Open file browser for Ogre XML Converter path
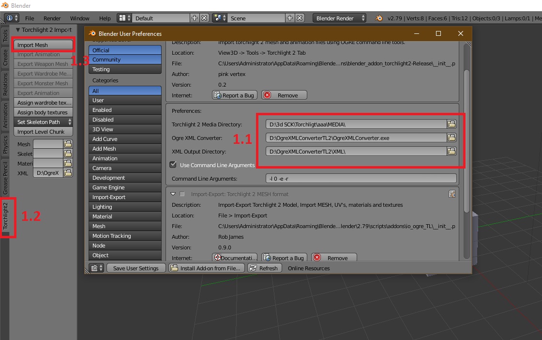The width and height of the screenshot is (542, 340). (x=452, y=138)
